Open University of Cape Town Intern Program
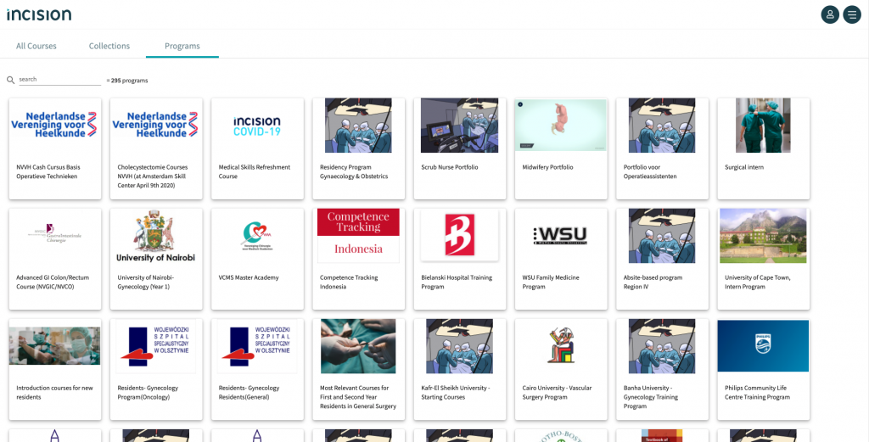Image resolution: width=869 pixels, height=442 pixels. 764,260
